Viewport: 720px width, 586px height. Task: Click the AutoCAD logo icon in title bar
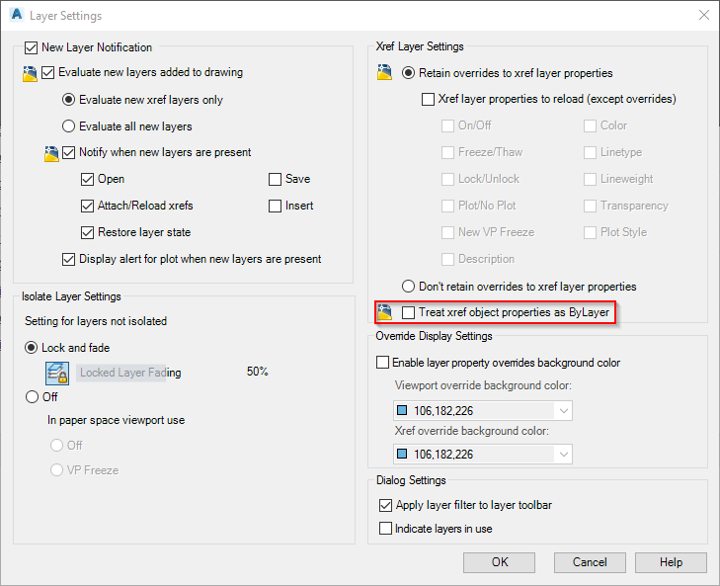click(x=17, y=16)
